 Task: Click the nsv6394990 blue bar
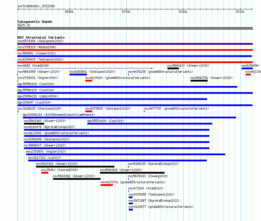pos(247,68)
